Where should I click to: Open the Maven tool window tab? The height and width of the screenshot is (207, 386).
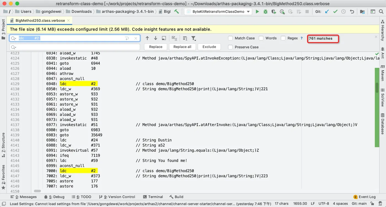point(383,73)
